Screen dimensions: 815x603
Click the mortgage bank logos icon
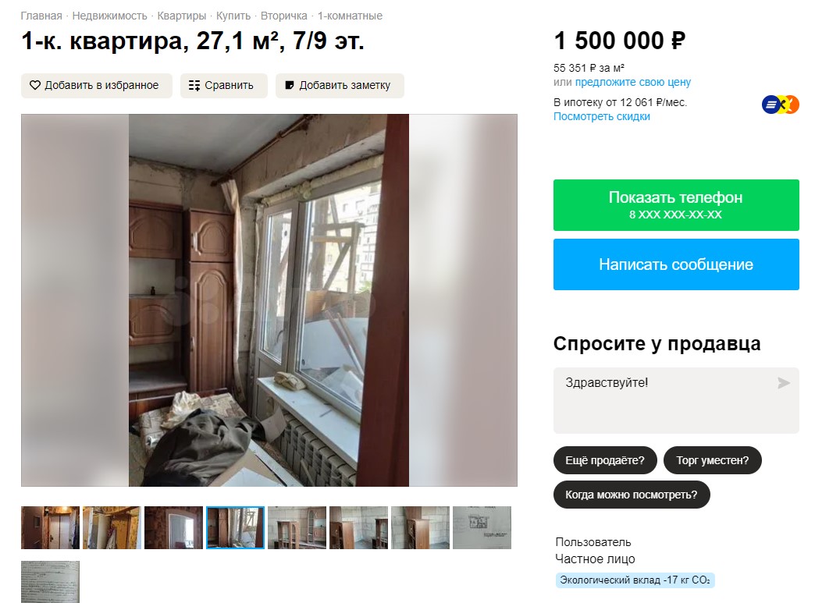780,105
